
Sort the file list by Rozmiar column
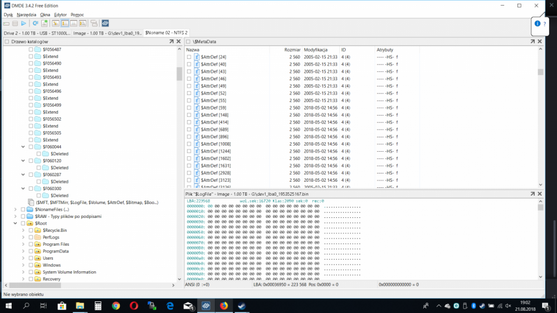click(292, 50)
